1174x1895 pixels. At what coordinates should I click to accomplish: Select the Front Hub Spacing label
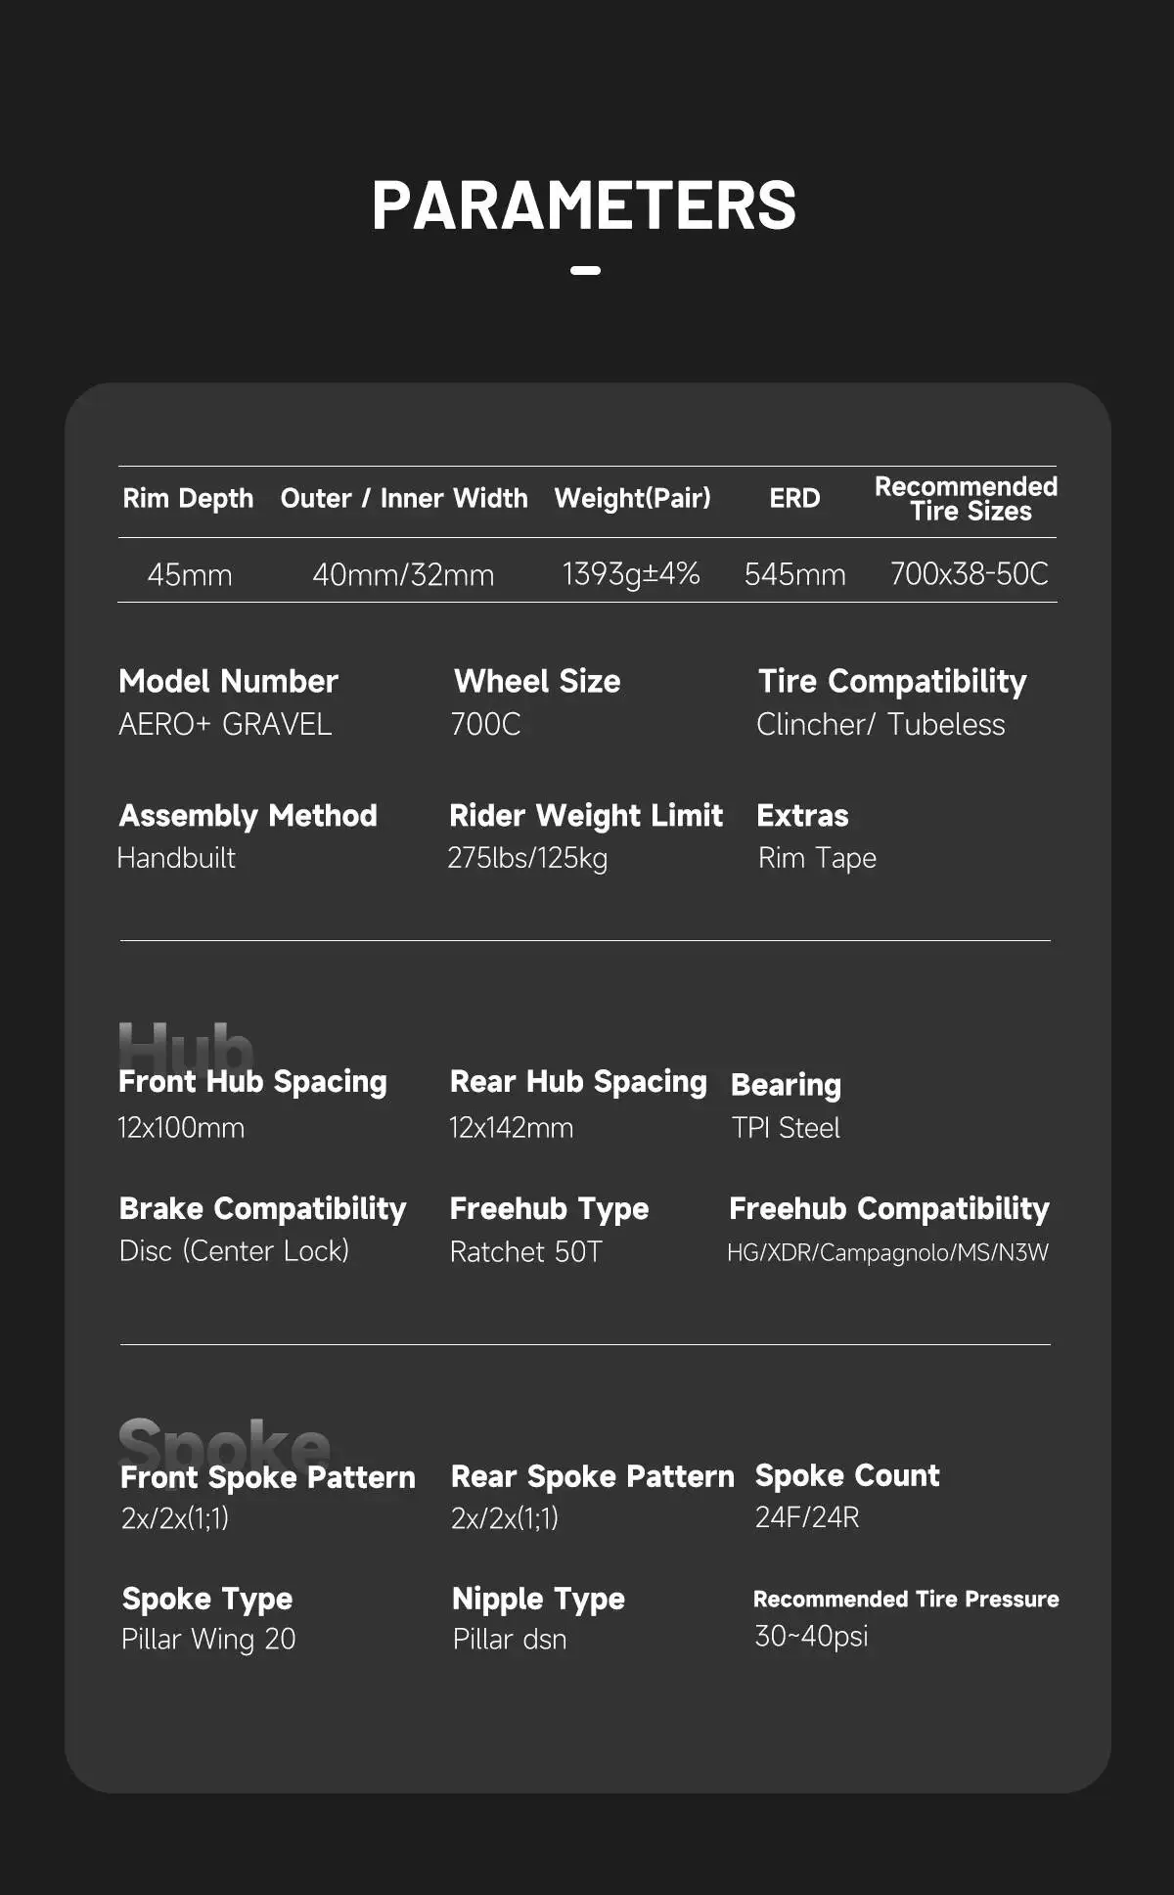click(252, 1082)
